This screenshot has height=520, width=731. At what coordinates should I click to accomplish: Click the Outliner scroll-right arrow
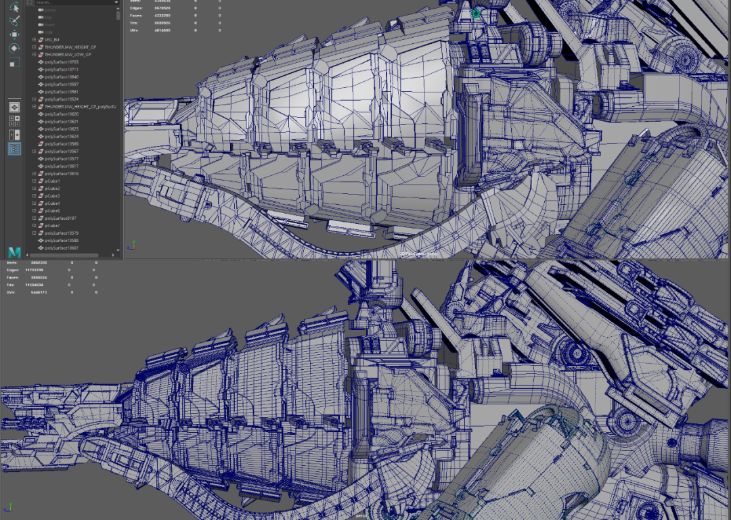pyautogui.click(x=113, y=256)
